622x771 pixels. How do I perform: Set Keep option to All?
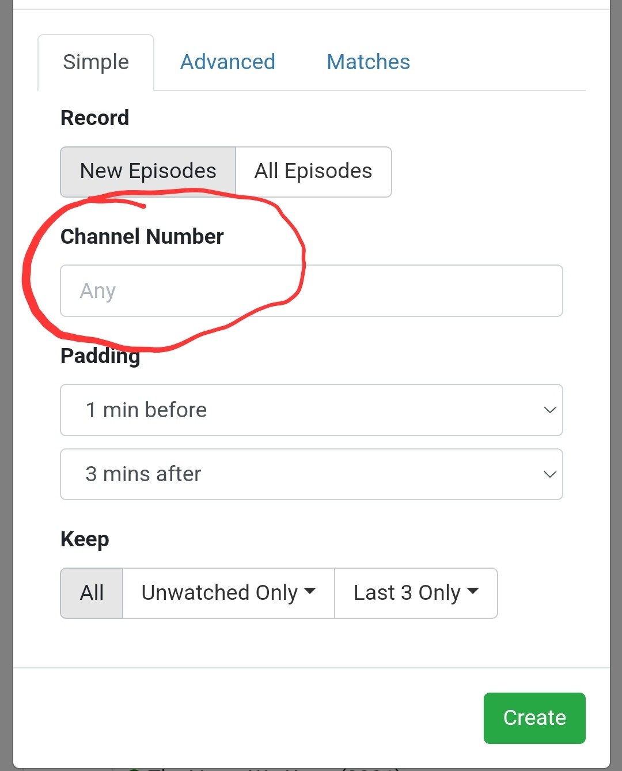point(92,593)
